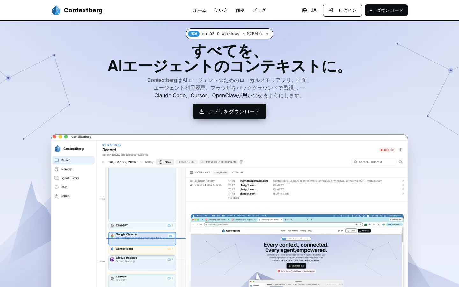Click camera icon on Google Chrome card
459x287 pixels.
pos(171,236)
